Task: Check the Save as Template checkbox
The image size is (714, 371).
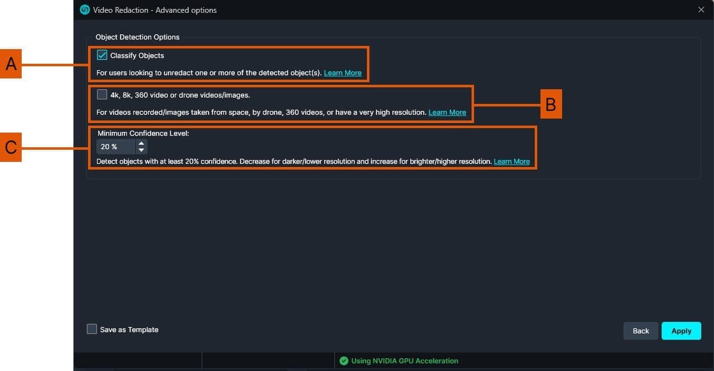Action: click(92, 329)
